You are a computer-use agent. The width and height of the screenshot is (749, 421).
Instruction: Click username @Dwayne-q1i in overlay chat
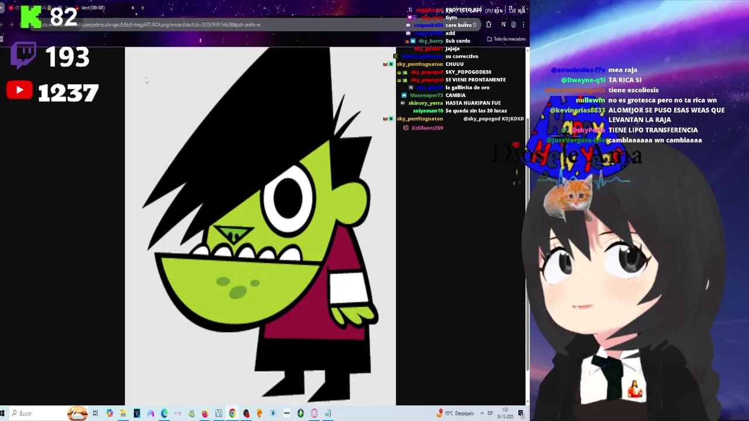point(583,80)
